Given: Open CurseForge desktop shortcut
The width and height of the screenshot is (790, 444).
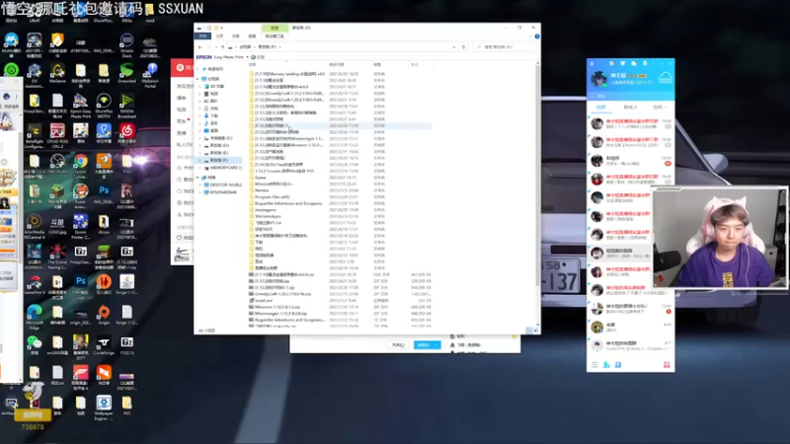Looking at the screenshot, I should click(104, 345).
